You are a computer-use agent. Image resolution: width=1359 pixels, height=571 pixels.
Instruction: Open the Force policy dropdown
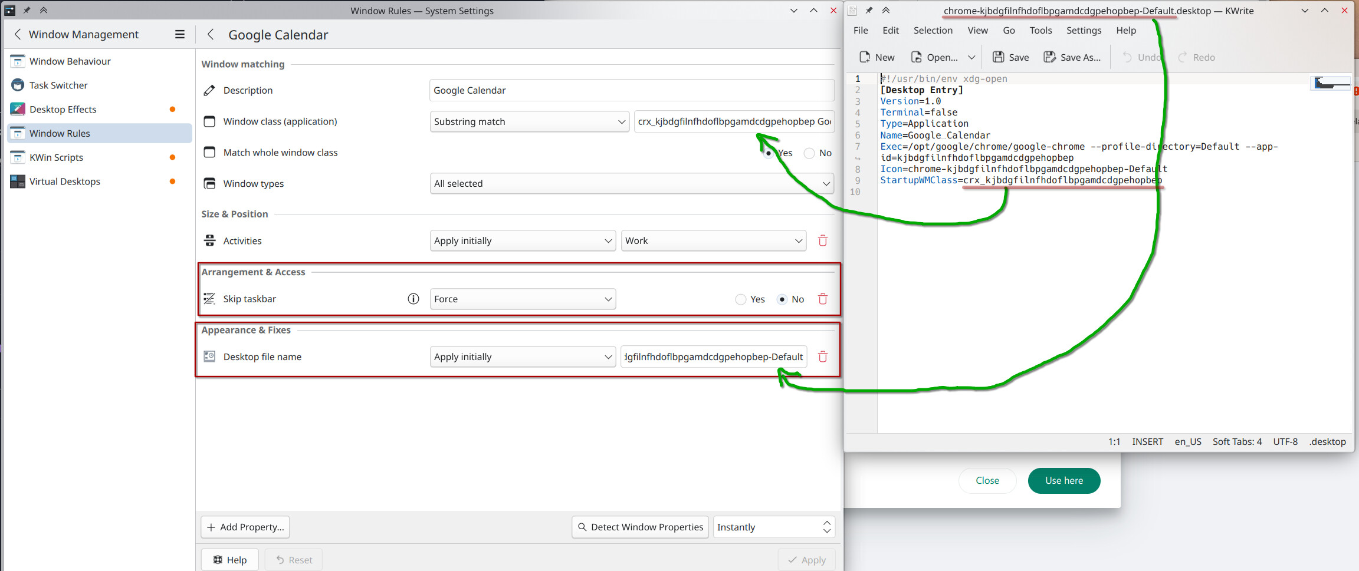click(x=523, y=299)
